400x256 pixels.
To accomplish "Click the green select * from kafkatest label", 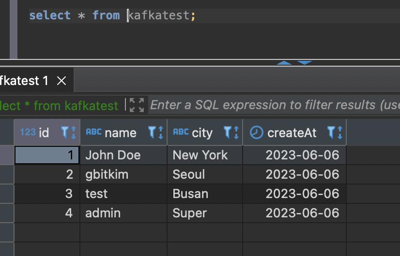I will pyautogui.click(x=59, y=105).
